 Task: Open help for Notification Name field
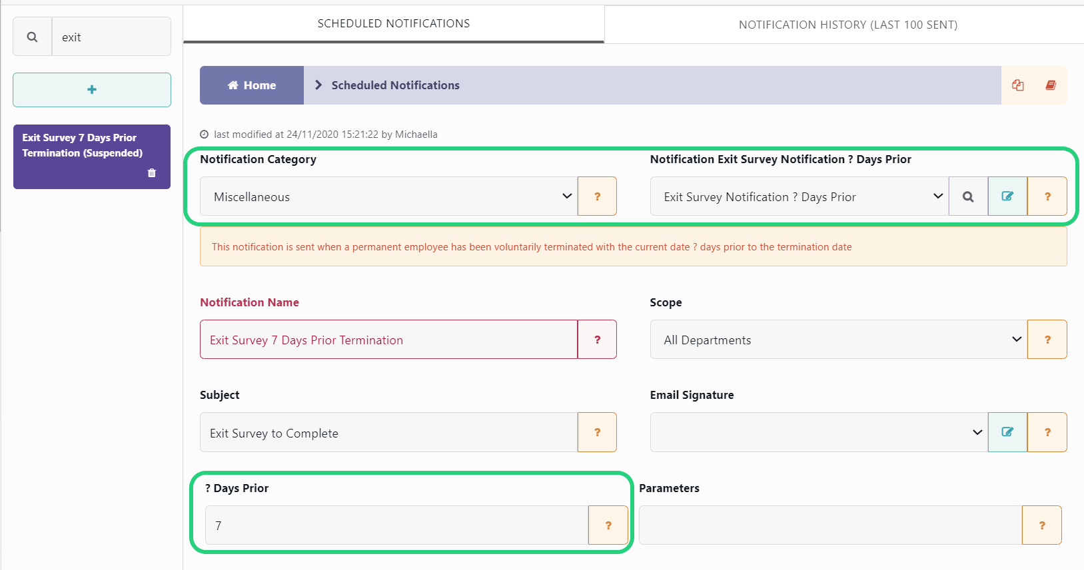click(x=597, y=340)
